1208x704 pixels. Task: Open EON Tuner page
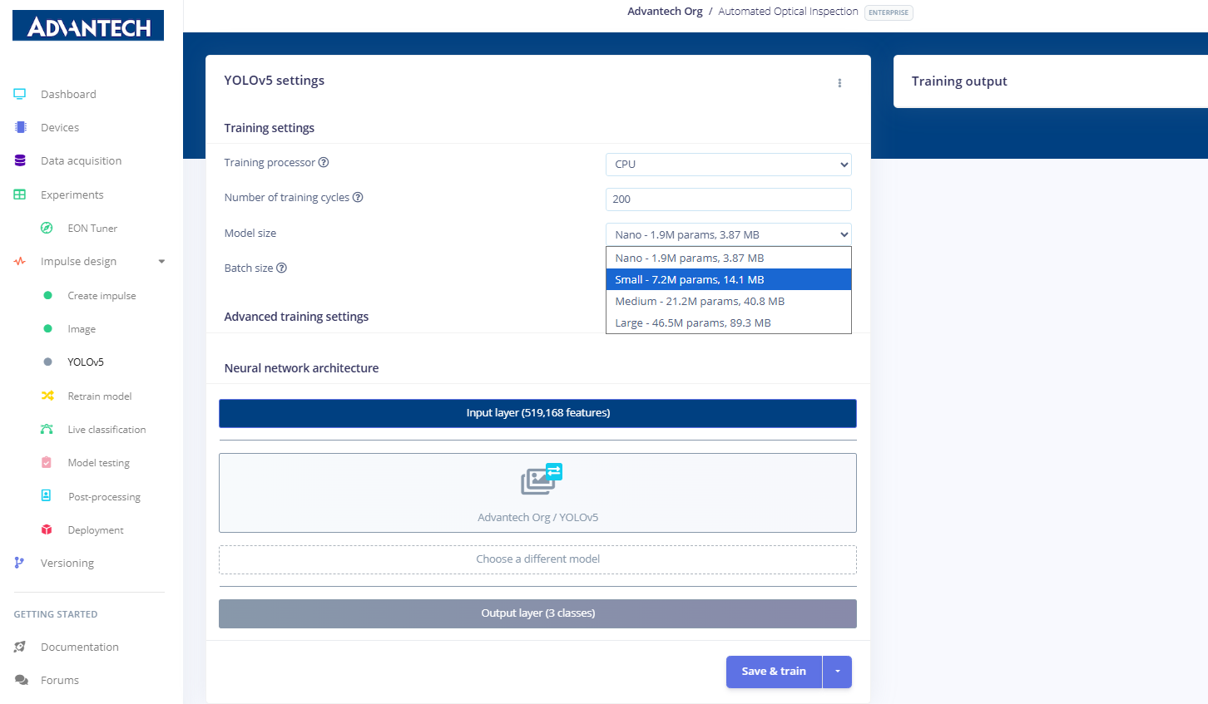click(x=92, y=228)
